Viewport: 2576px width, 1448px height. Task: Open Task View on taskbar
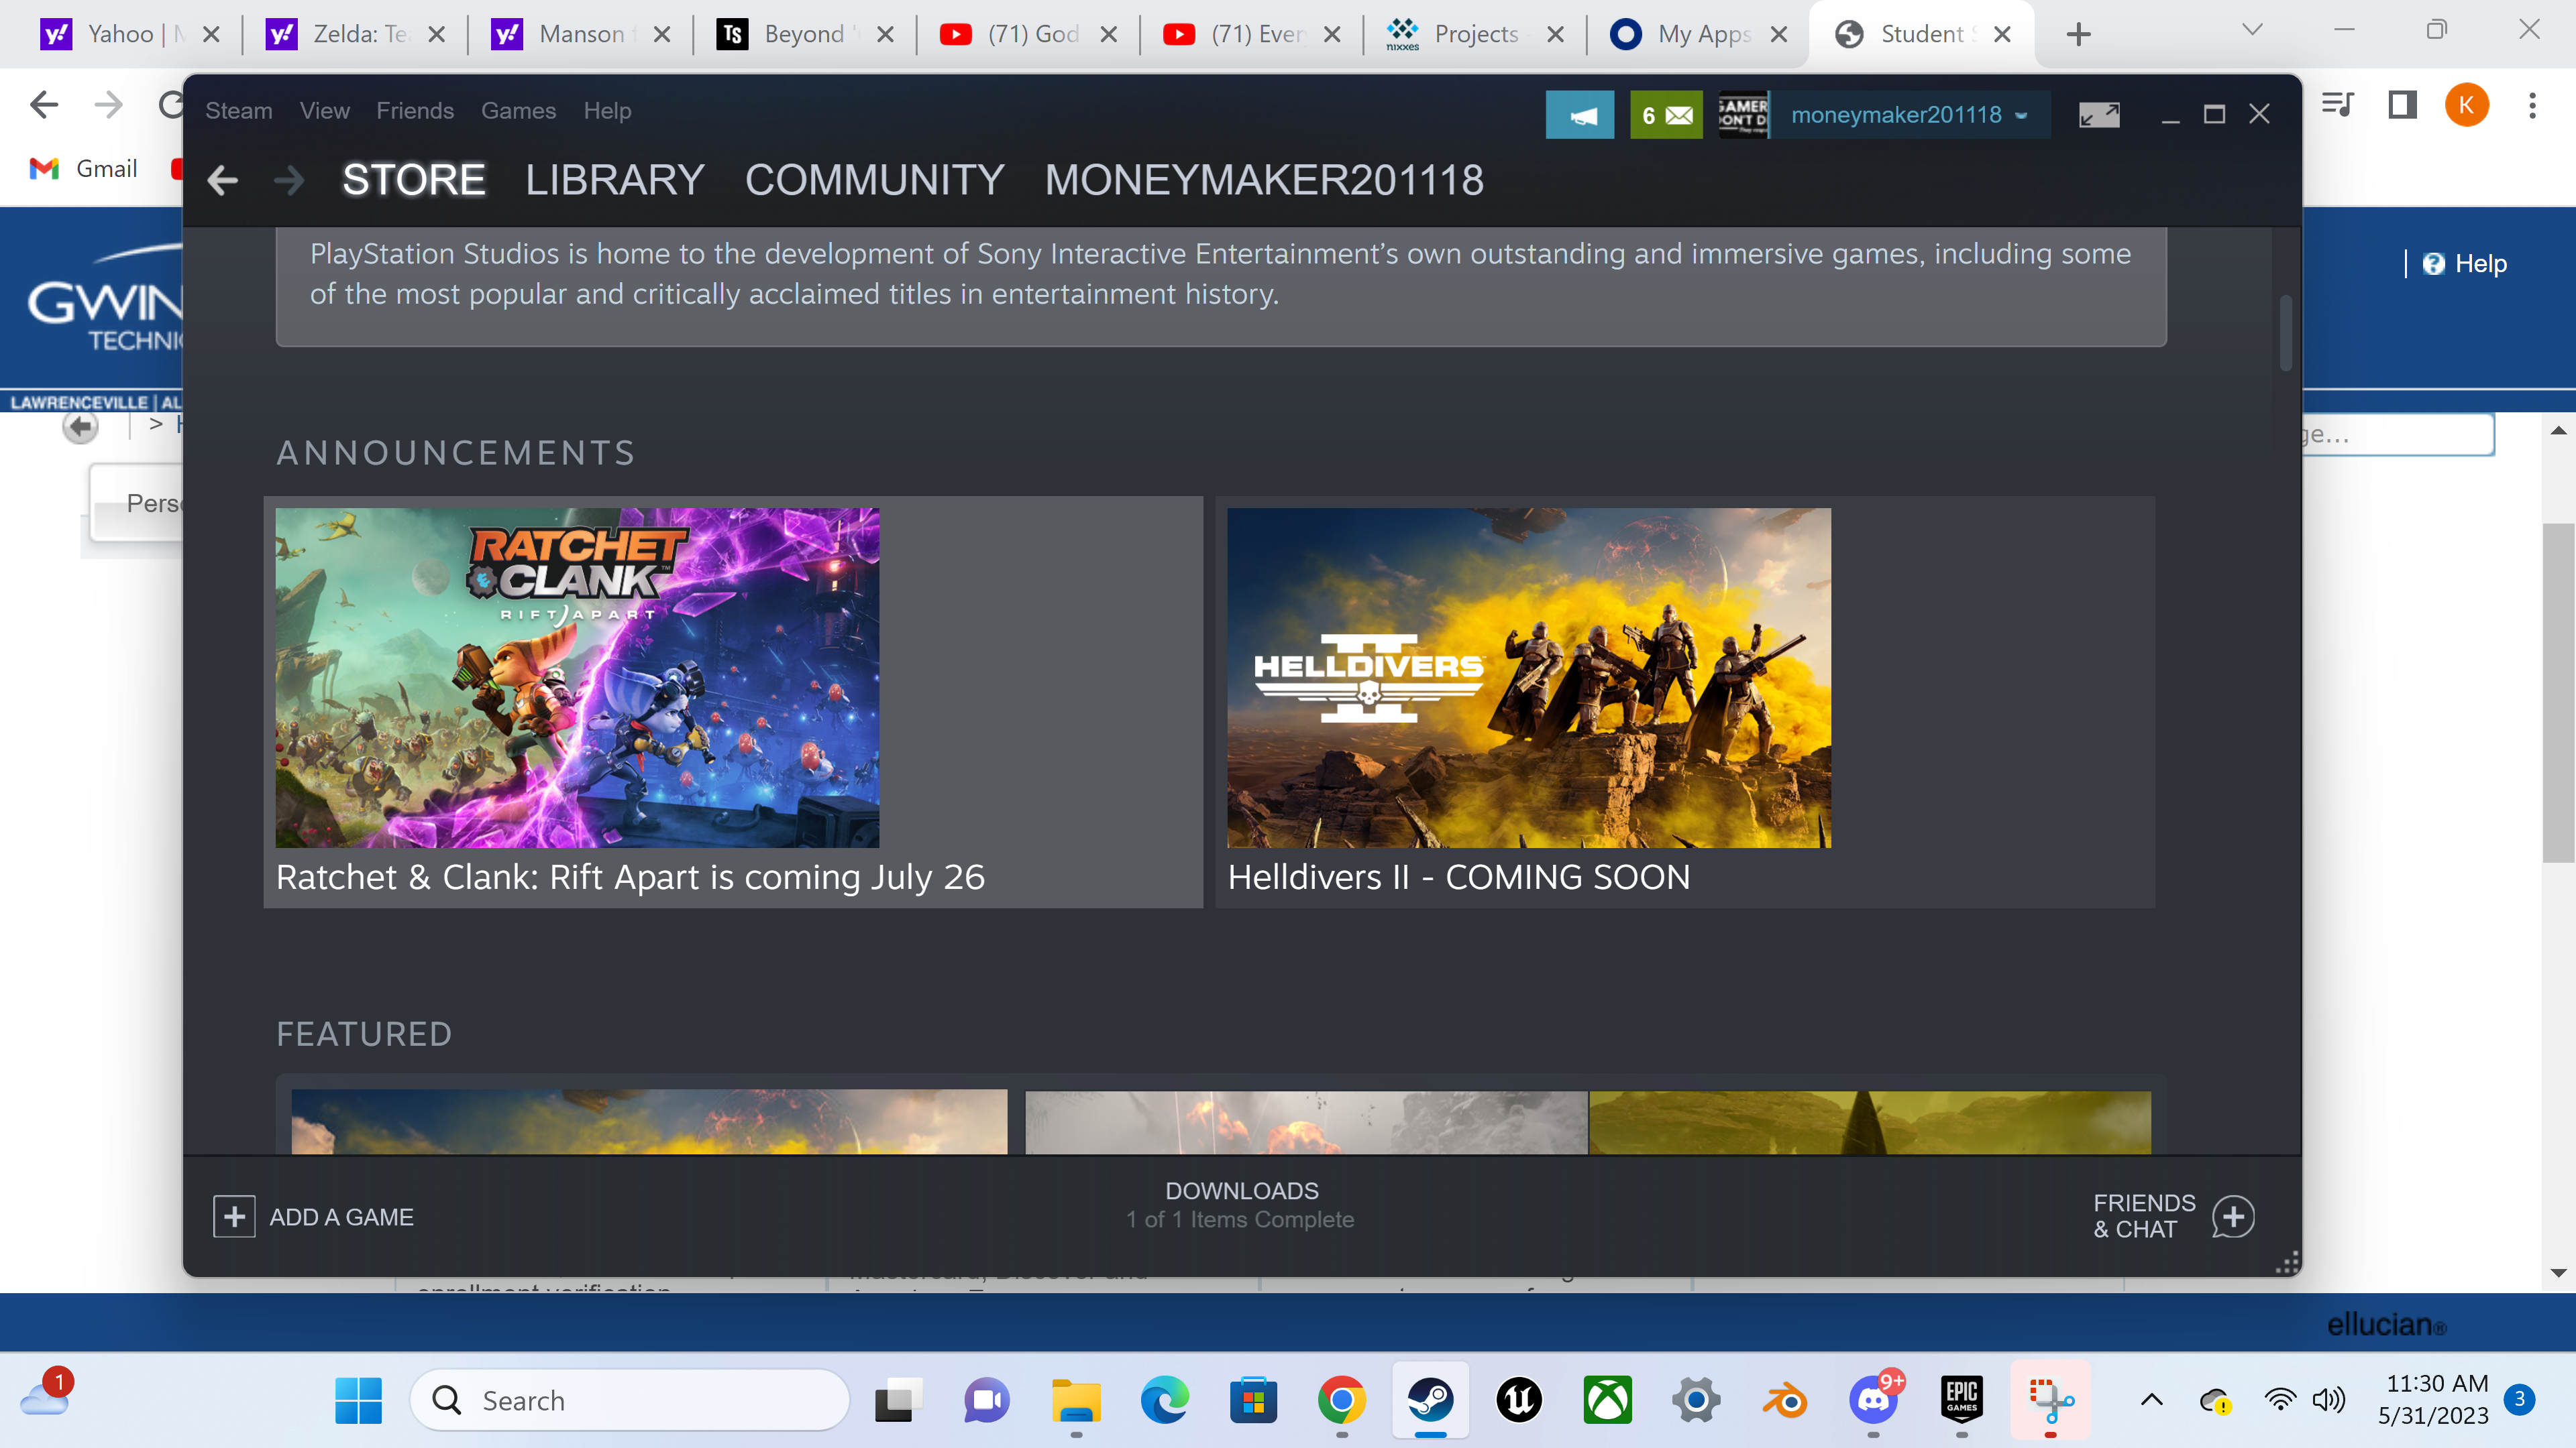898,1400
